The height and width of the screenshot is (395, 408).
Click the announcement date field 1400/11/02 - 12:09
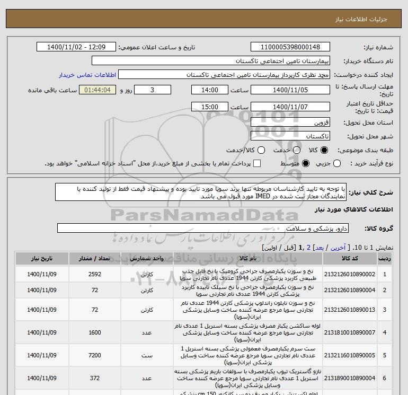pos(76,47)
